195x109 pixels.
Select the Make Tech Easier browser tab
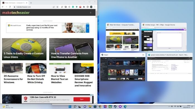click(15, 3)
